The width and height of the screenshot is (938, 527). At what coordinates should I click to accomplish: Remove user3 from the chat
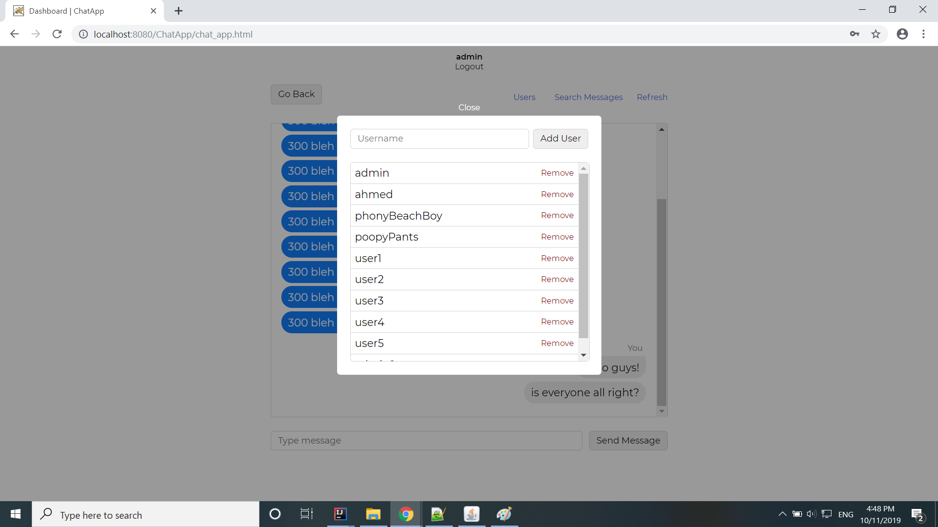pos(557,301)
